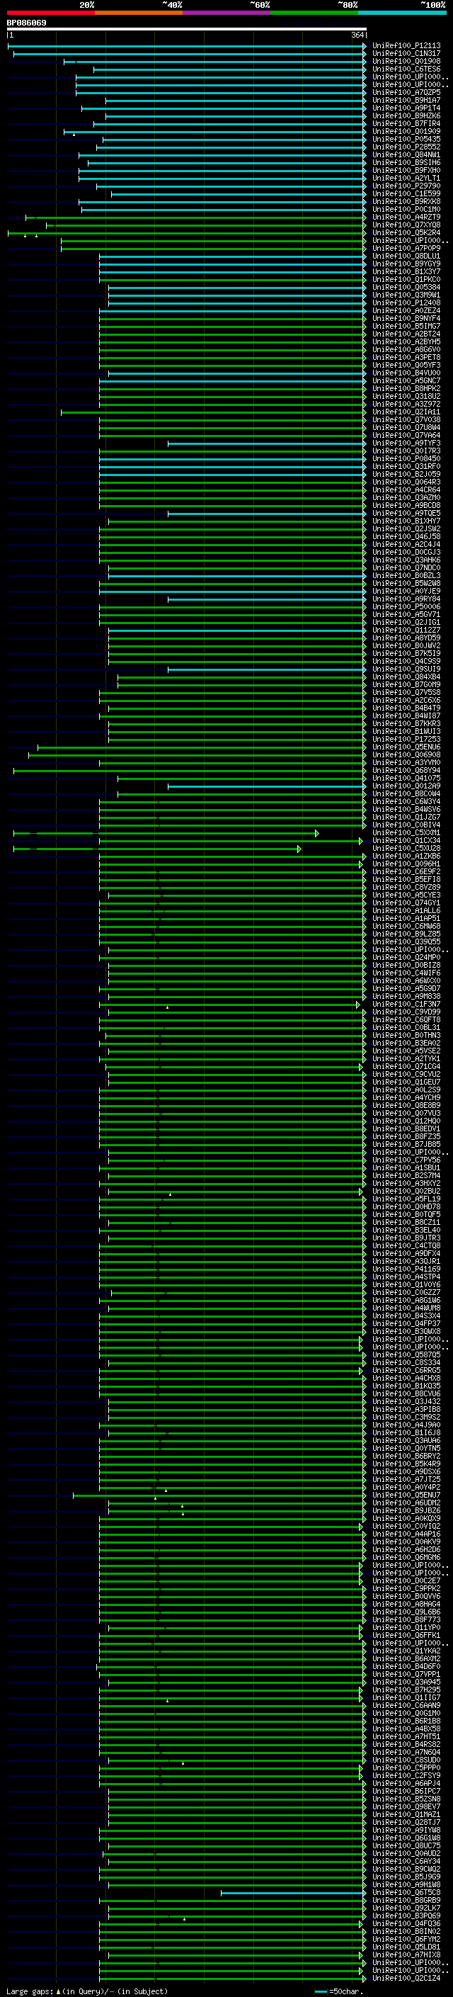Viewport: 453px width, 1997px height.
Task: Select the last label UniRef100_Q2C1Z4
Action: (406, 1978)
